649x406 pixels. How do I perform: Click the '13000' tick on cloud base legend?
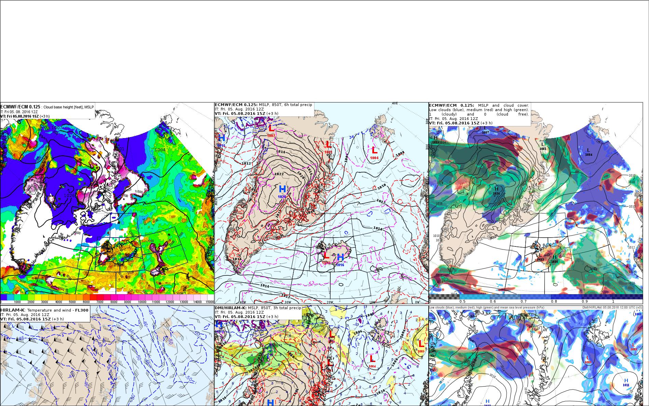click(183, 302)
